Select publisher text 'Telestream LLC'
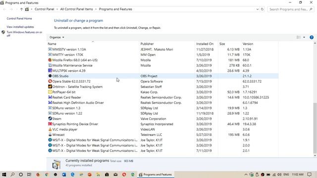 click(x=151, y=134)
